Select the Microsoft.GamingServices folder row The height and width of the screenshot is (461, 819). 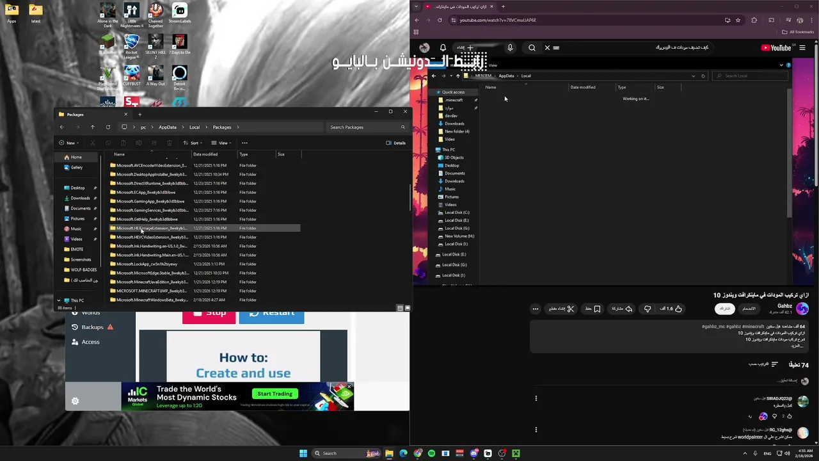coord(205,210)
